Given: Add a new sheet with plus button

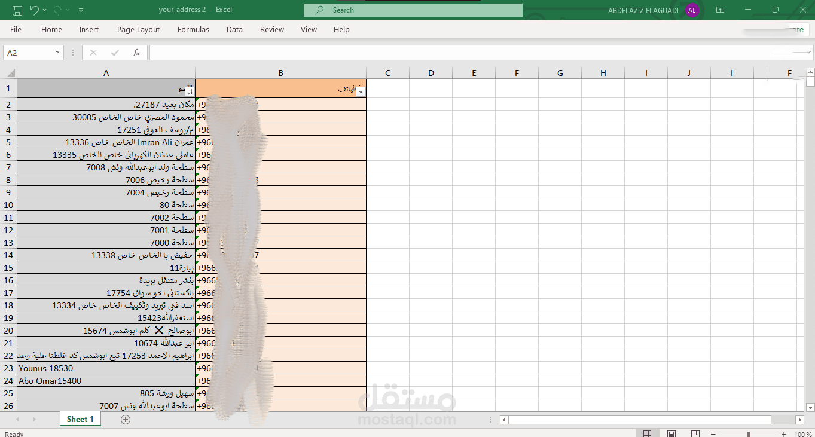Looking at the screenshot, I should coord(125,420).
